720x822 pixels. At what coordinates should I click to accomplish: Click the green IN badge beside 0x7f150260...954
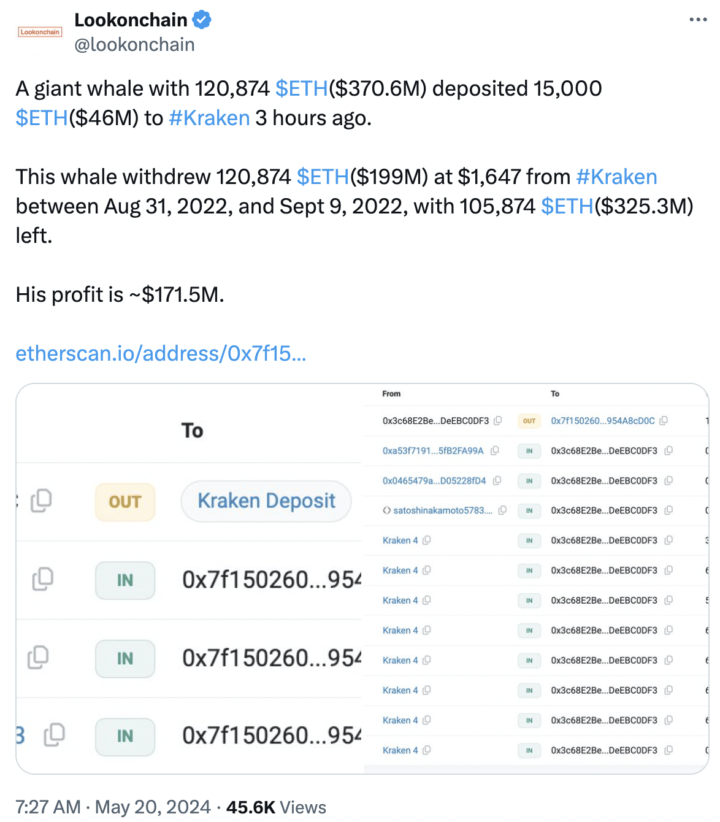click(x=124, y=580)
